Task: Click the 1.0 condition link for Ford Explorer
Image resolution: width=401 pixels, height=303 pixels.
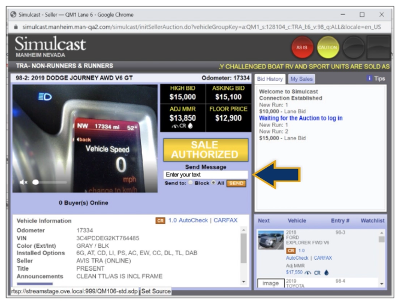Action: [x=301, y=251]
